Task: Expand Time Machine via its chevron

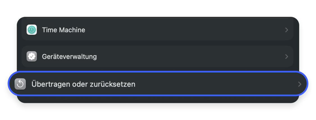Action: point(287,30)
